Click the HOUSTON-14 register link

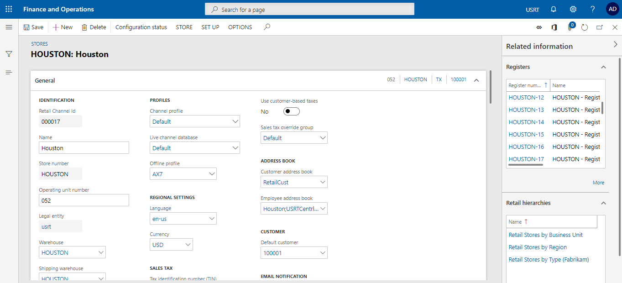click(526, 122)
